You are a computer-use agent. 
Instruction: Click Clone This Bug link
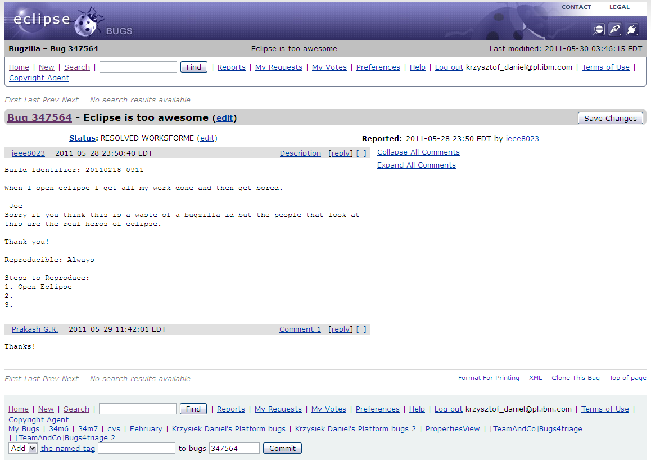click(x=576, y=378)
